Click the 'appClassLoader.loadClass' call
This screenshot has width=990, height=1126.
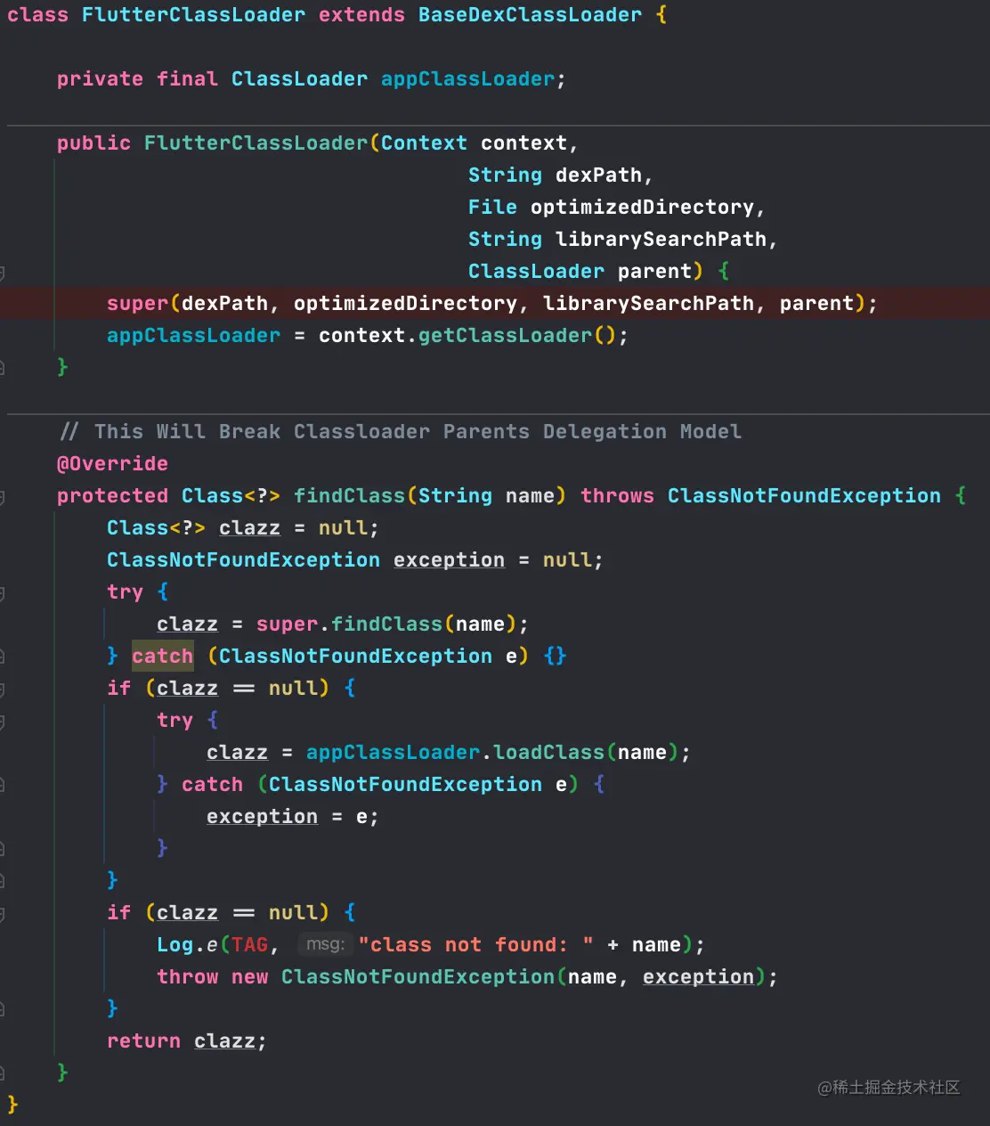[x=455, y=753]
